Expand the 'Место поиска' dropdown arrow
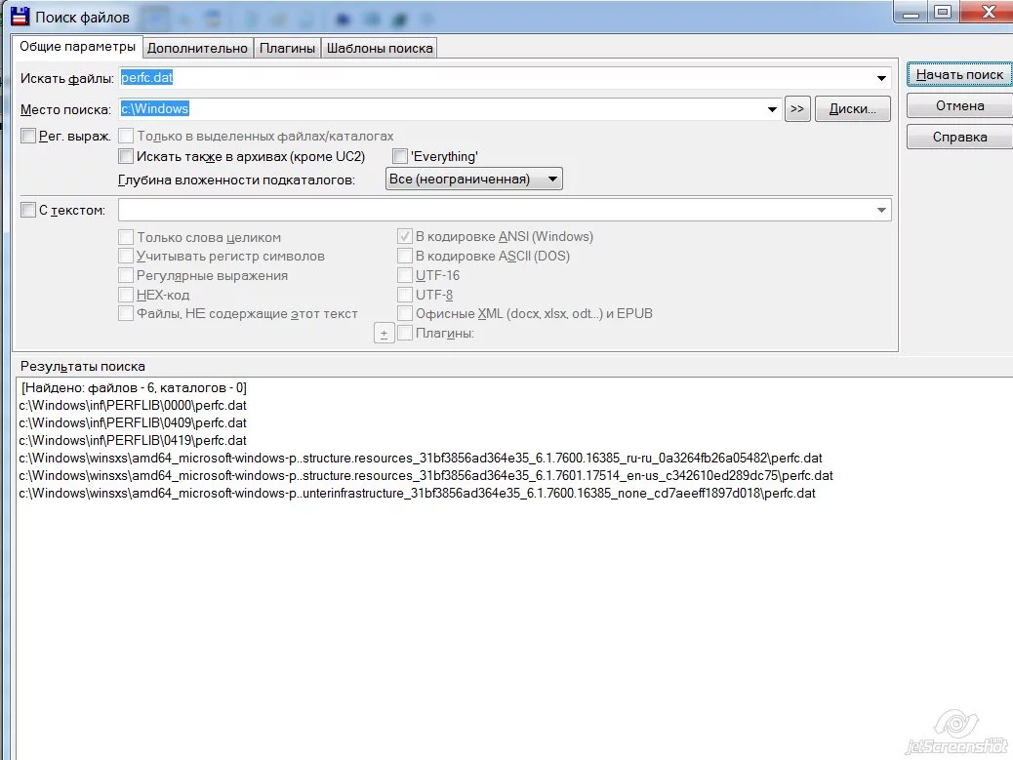Viewport: 1013px width, 760px height. pos(772,109)
